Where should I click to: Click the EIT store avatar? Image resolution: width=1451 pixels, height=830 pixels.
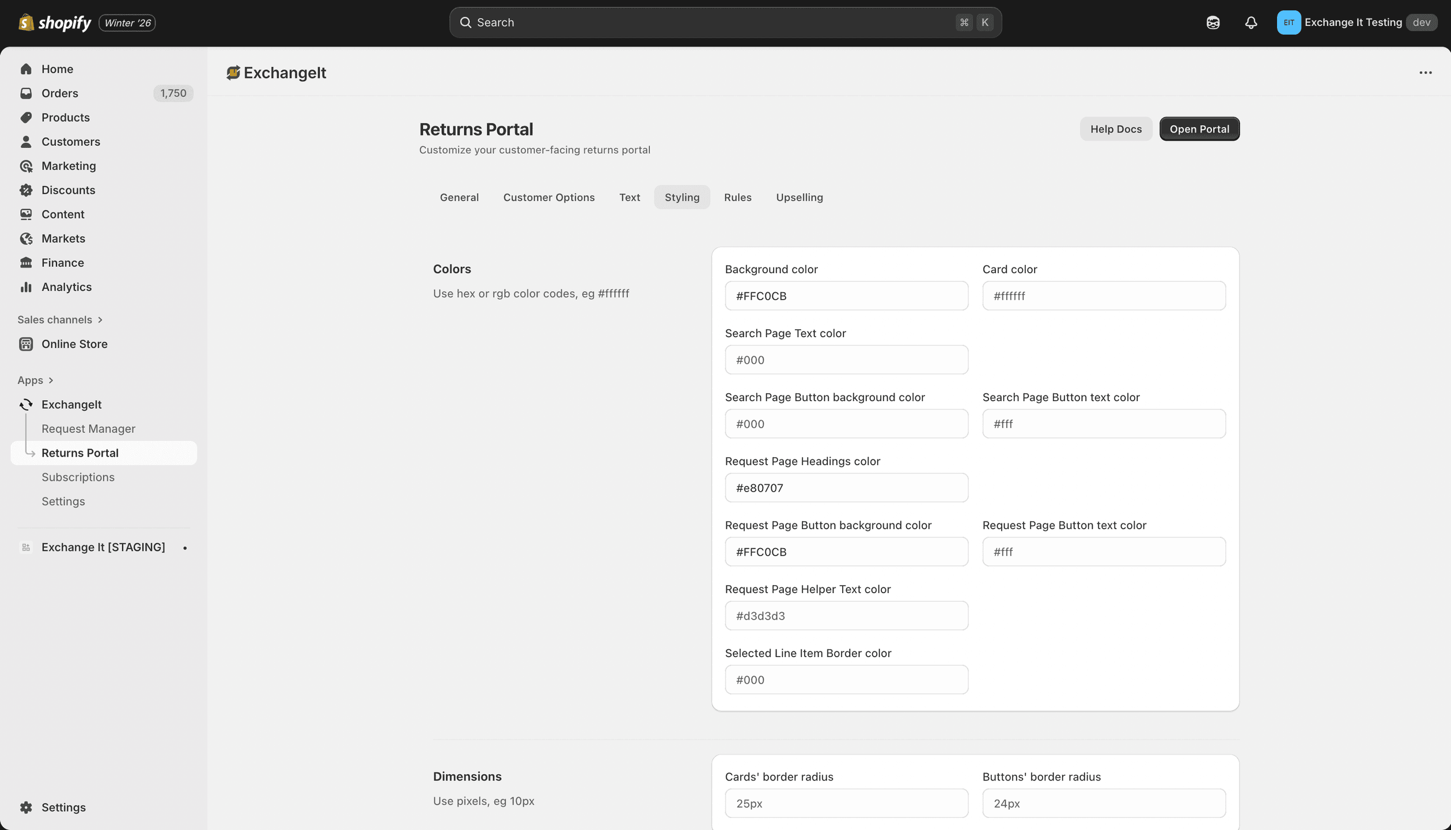(1289, 22)
